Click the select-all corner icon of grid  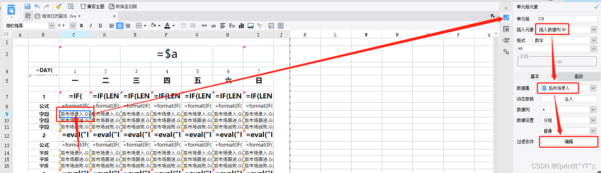tap(6, 34)
